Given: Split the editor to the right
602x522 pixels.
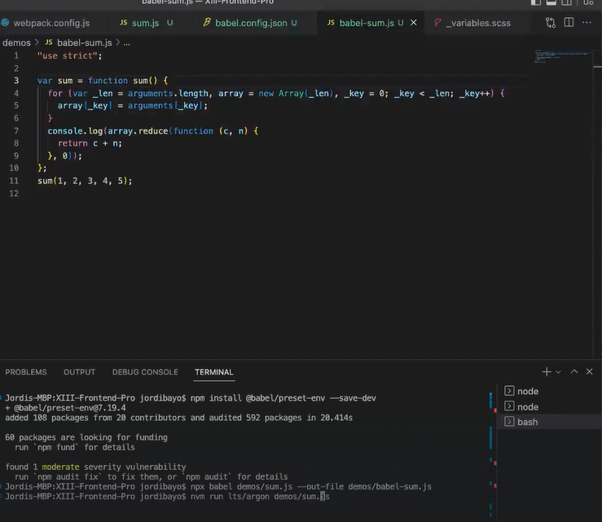Looking at the screenshot, I should [569, 23].
